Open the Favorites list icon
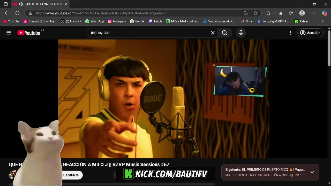 point(291,13)
